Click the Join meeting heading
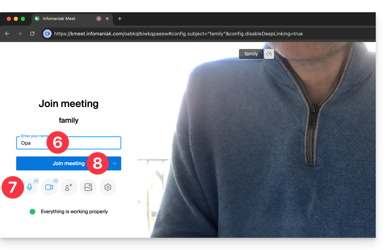Image resolution: width=388 pixels, height=250 pixels. [69, 103]
